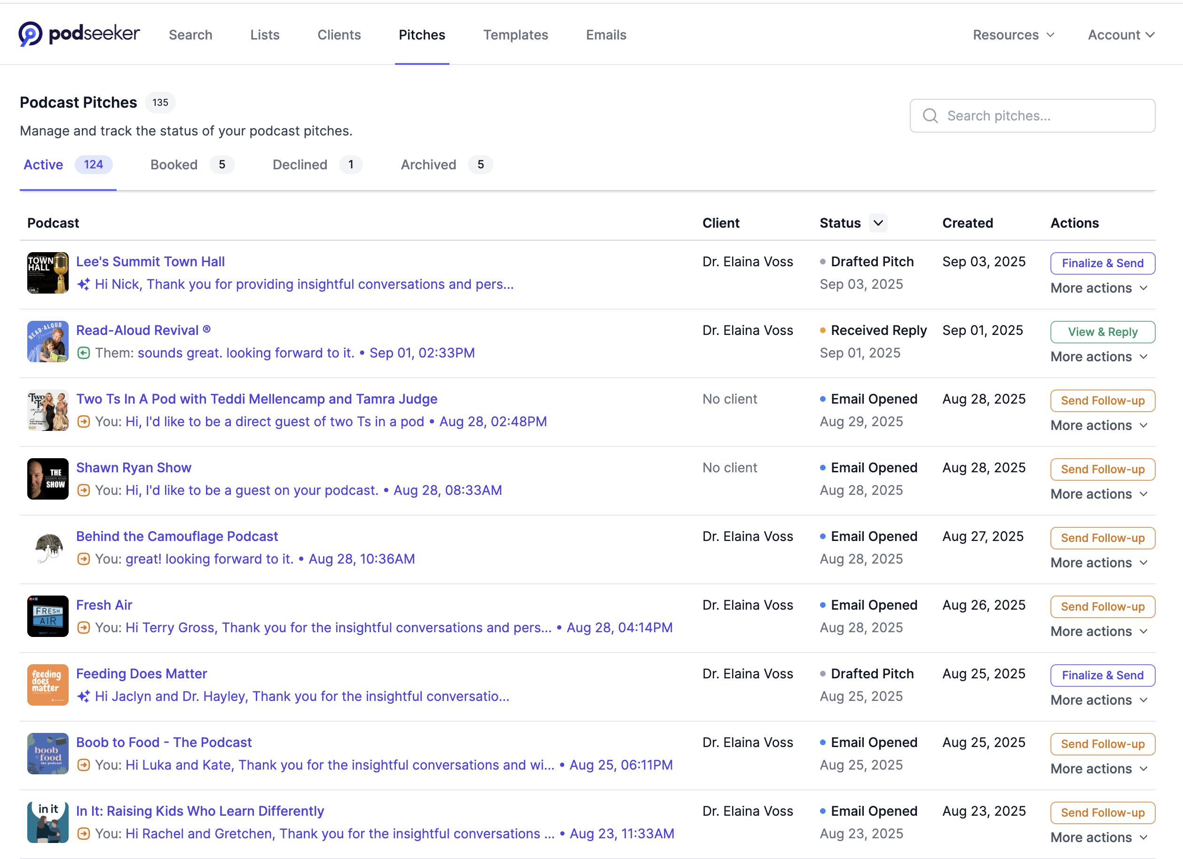Click the sent-message icon on Two Ts row
The height and width of the screenshot is (859, 1183).
coord(83,422)
